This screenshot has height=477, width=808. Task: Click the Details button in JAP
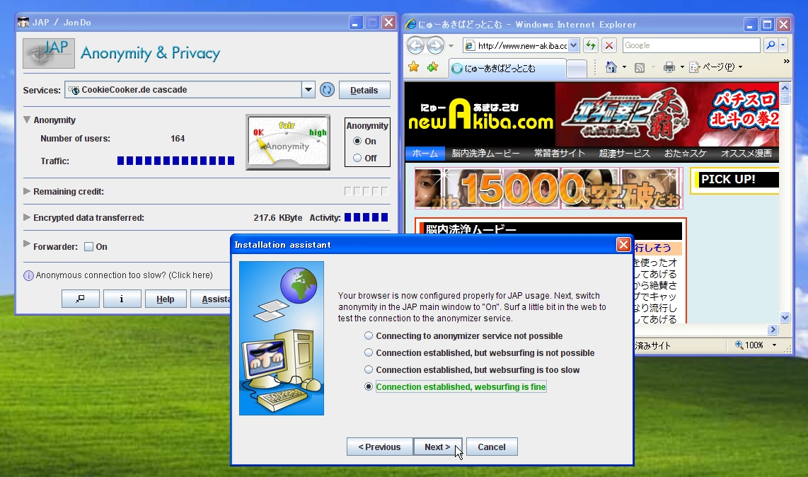(x=364, y=91)
